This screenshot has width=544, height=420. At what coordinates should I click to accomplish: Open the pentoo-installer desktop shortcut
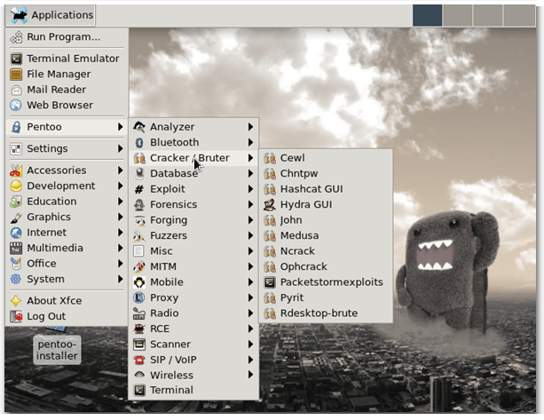point(57,350)
